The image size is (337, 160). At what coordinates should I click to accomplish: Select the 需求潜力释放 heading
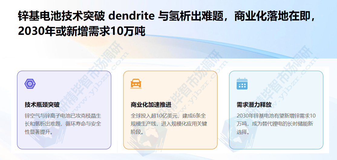click(254, 105)
